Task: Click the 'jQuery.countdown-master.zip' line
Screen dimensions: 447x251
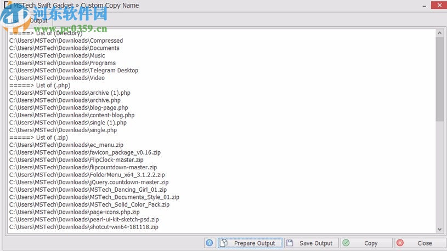Action: 89,182
